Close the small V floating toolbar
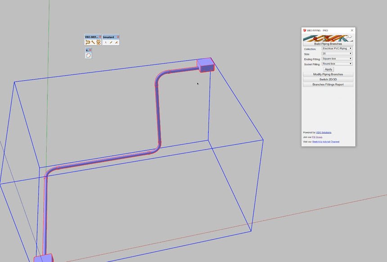The width and height of the screenshot is (387, 262). pyautogui.click(x=90, y=50)
